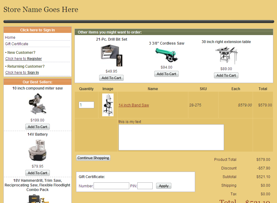Focus the Quantity field for Band Saw
The image size is (277, 203).
86,105
